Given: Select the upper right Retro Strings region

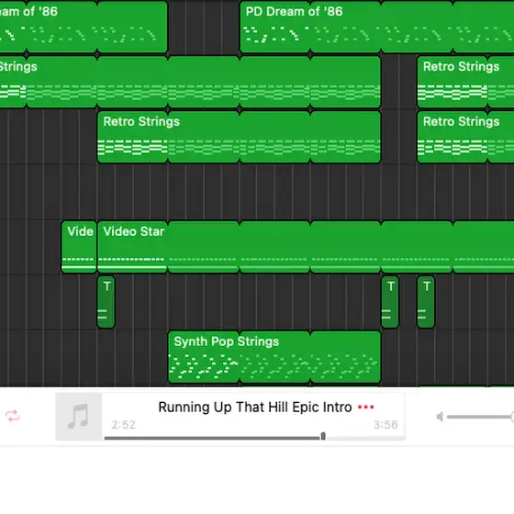Looking at the screenshot, I should tap(465, 82).
